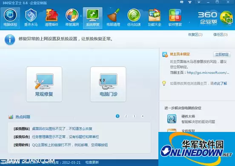Open 恢复区(2) recovery area link

click(195, 34)
